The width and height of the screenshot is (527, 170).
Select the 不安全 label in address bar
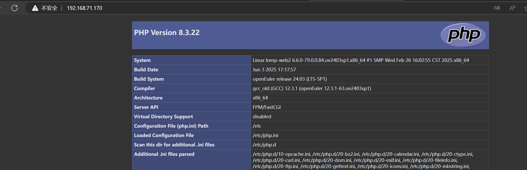(49, 8)
